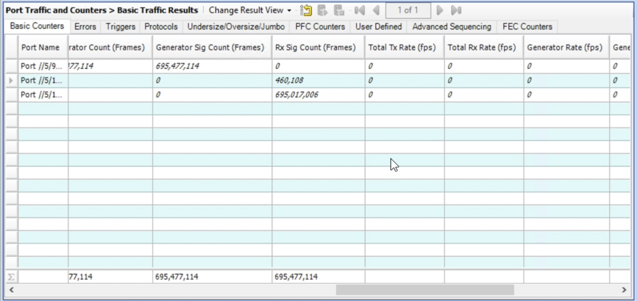Click the port name in the 460,108 row

pyautogui.click(x=43, y=81)
